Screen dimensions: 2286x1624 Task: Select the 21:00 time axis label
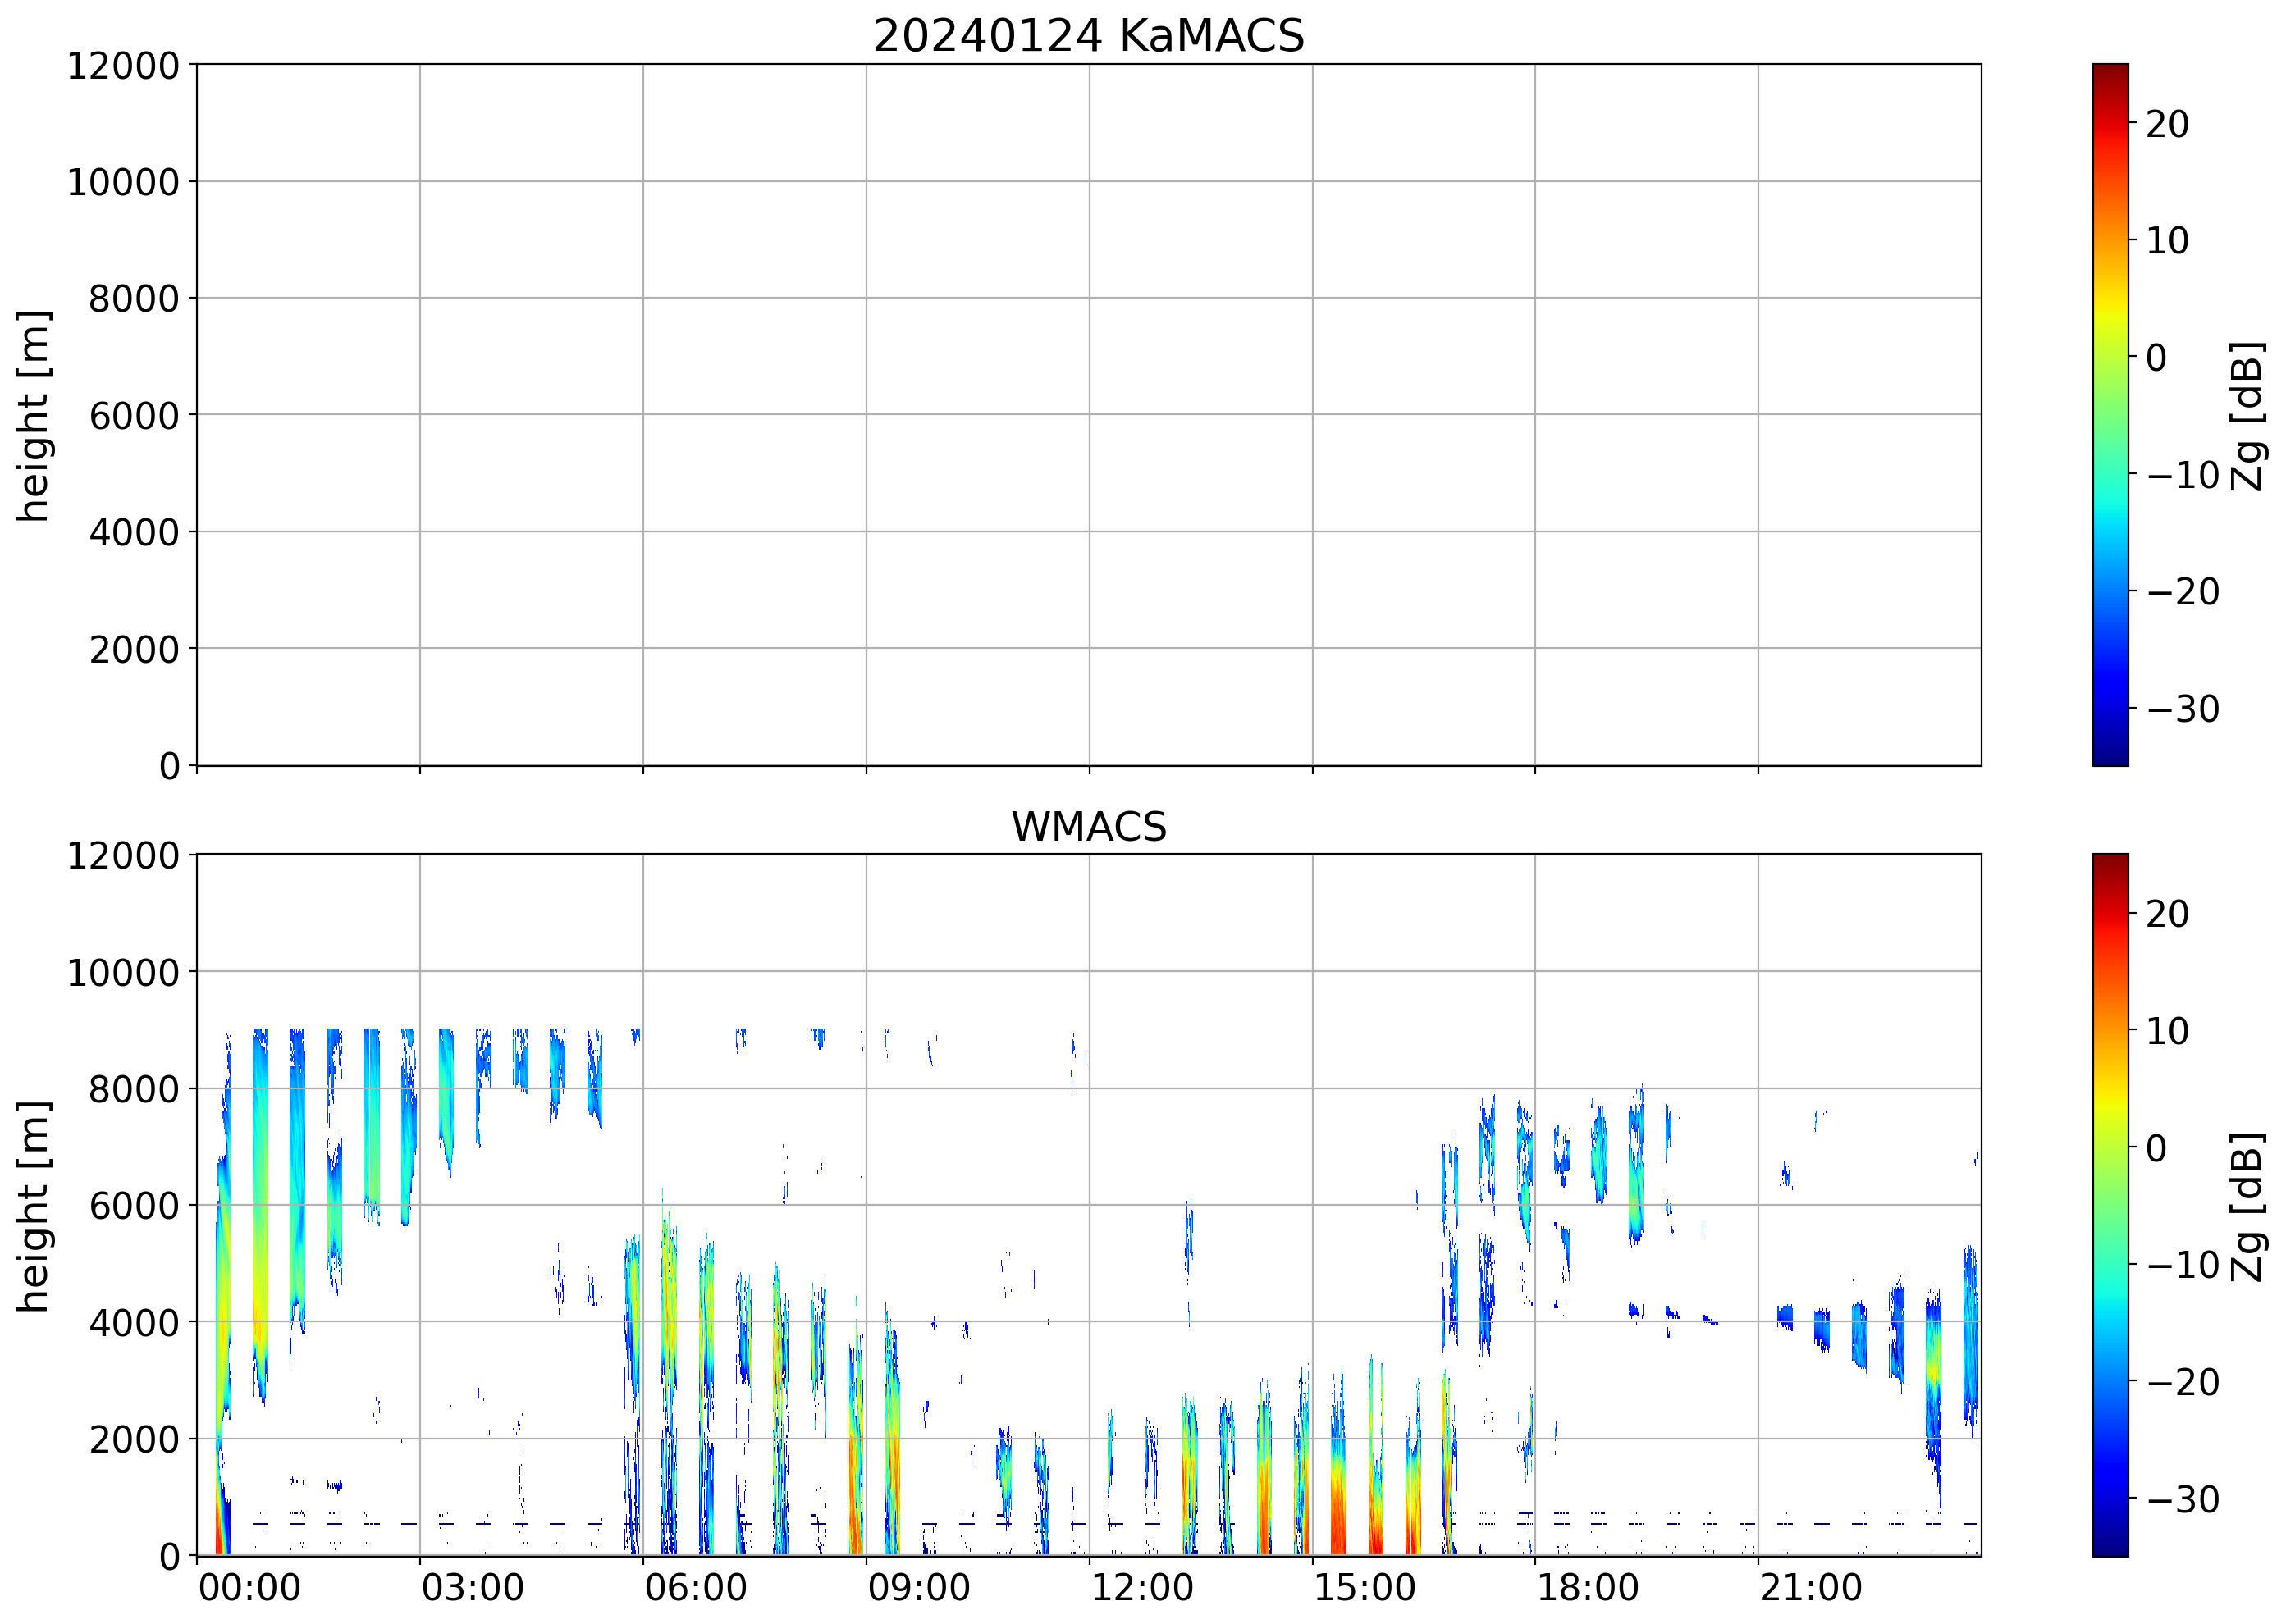point(1811,1588)
